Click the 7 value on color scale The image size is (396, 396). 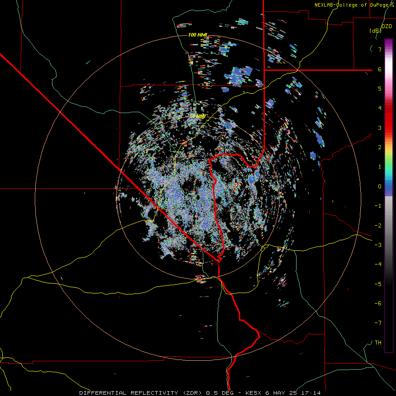380,49
